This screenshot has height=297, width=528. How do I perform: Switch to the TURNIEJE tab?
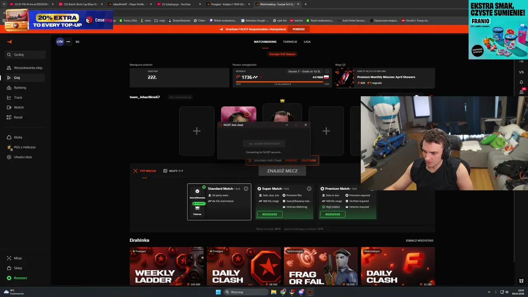click(290, 42)
